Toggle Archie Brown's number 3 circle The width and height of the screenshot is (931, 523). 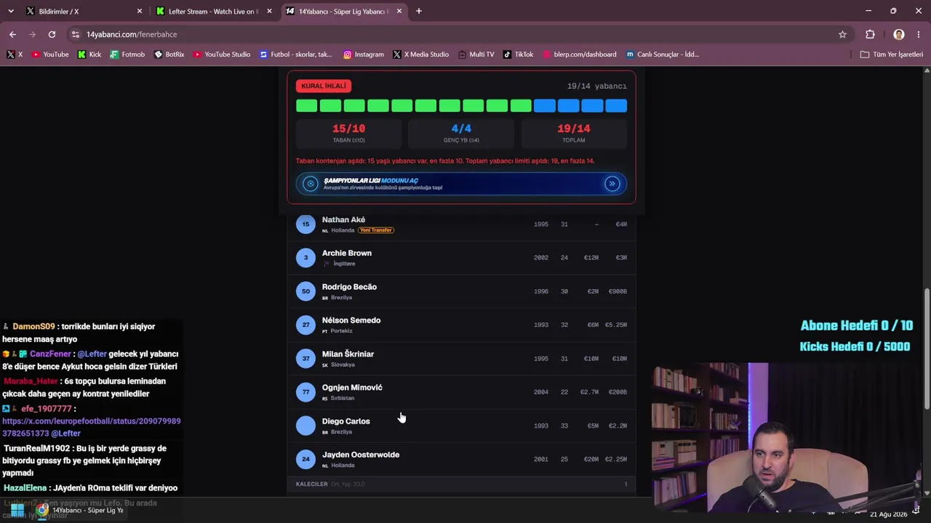pos(305,257)
